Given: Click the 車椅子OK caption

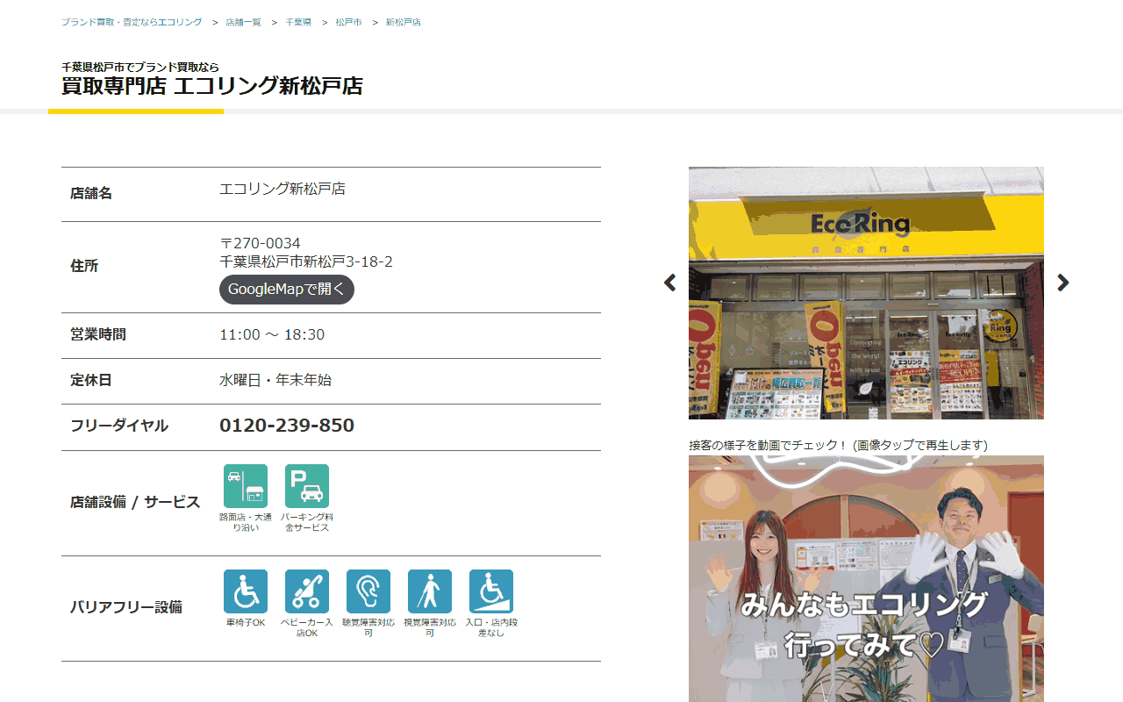Looking at the screenshot, I should (x=246, y=622).
